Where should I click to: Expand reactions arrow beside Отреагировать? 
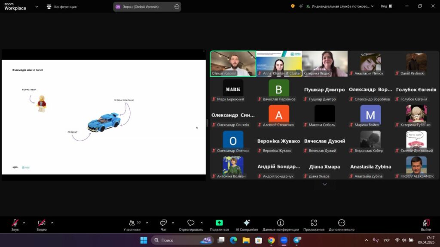click(x=202, y=223)
